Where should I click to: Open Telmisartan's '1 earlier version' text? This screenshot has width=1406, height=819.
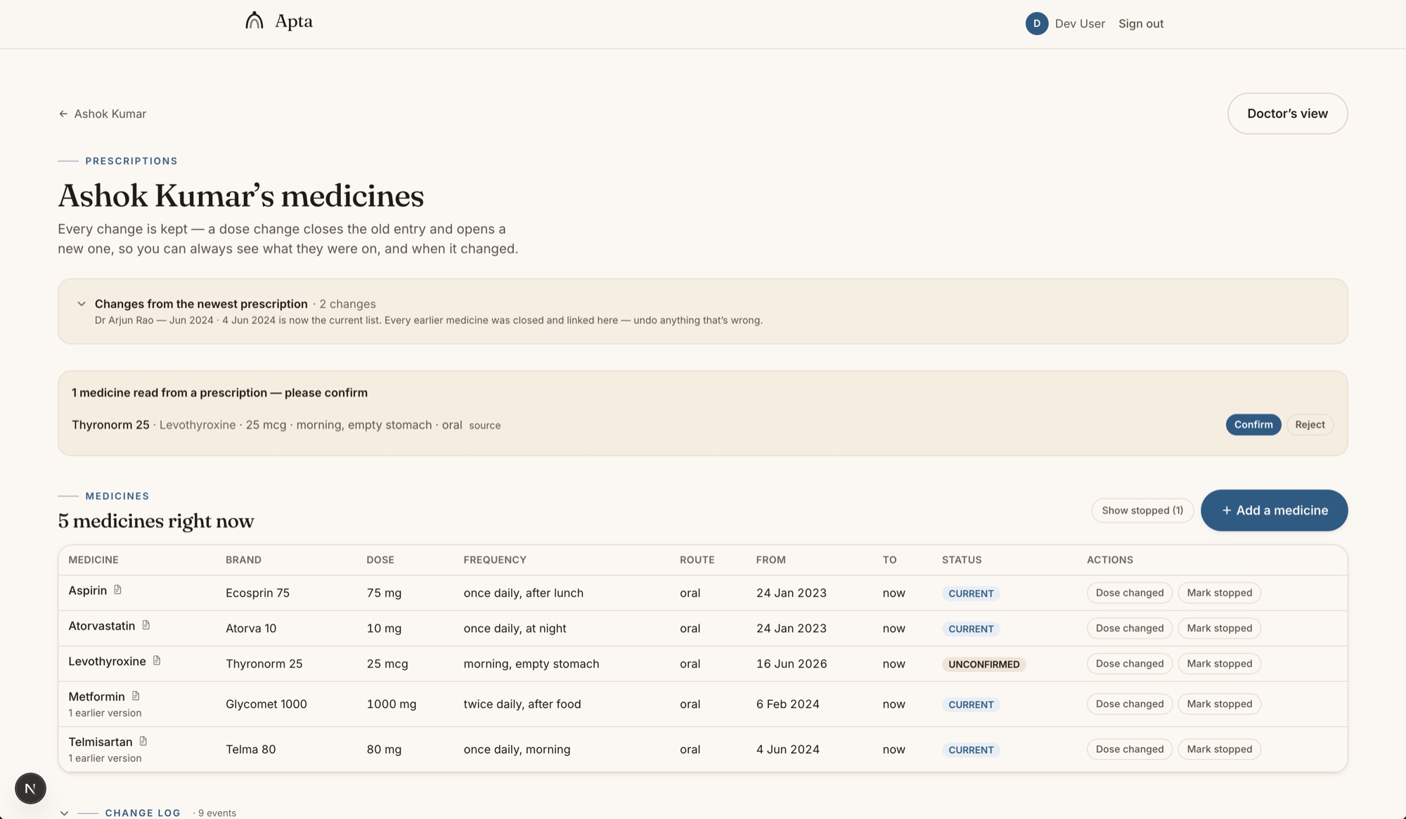[x=105, y=758]
